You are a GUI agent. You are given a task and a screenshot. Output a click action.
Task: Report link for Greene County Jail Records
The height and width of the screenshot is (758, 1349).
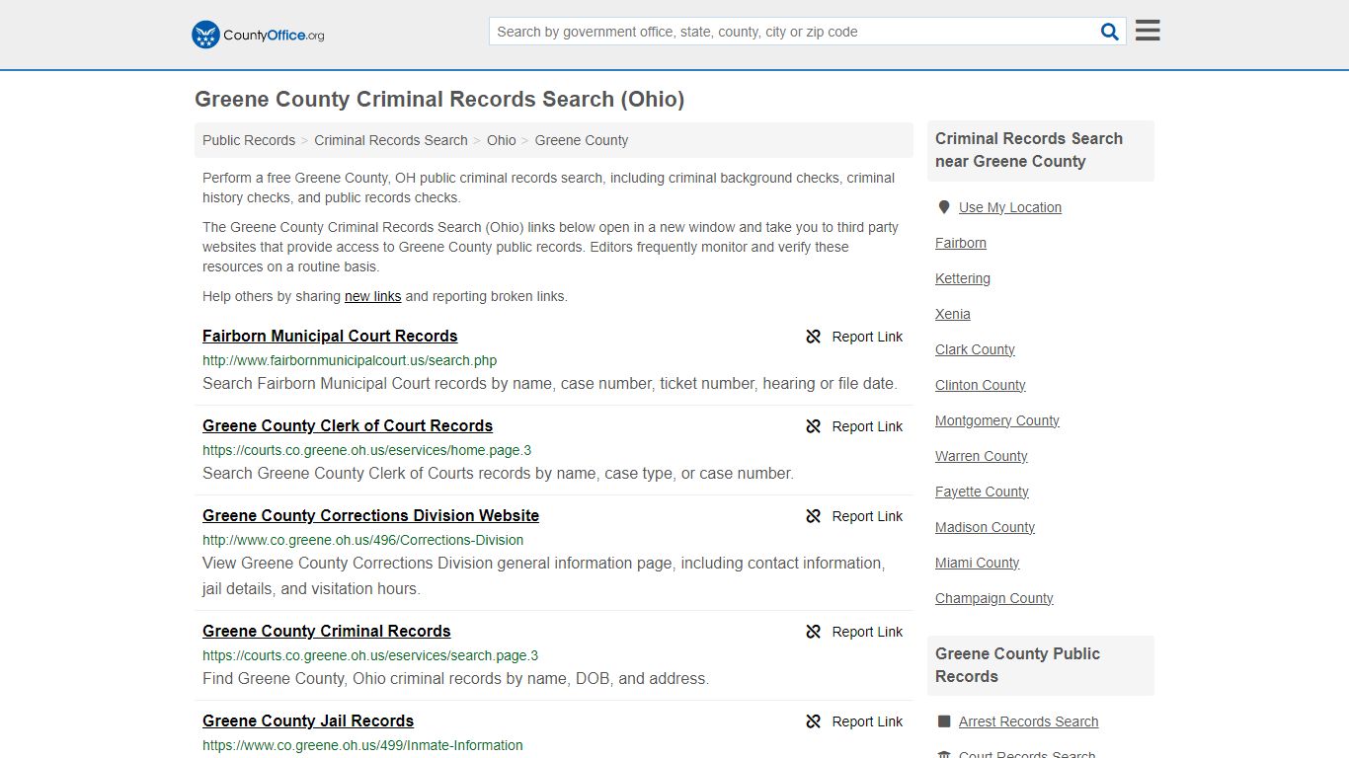pos(867,721)
